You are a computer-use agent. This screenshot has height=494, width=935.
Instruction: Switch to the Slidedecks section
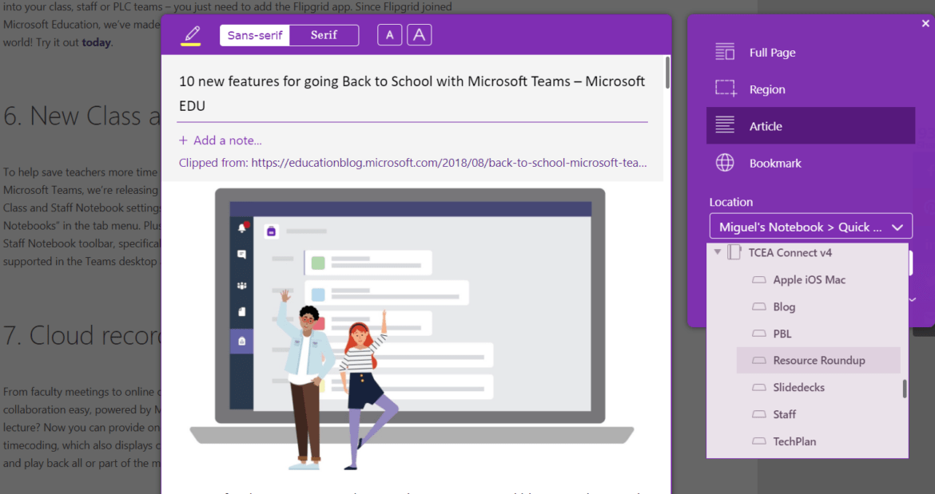801,387
